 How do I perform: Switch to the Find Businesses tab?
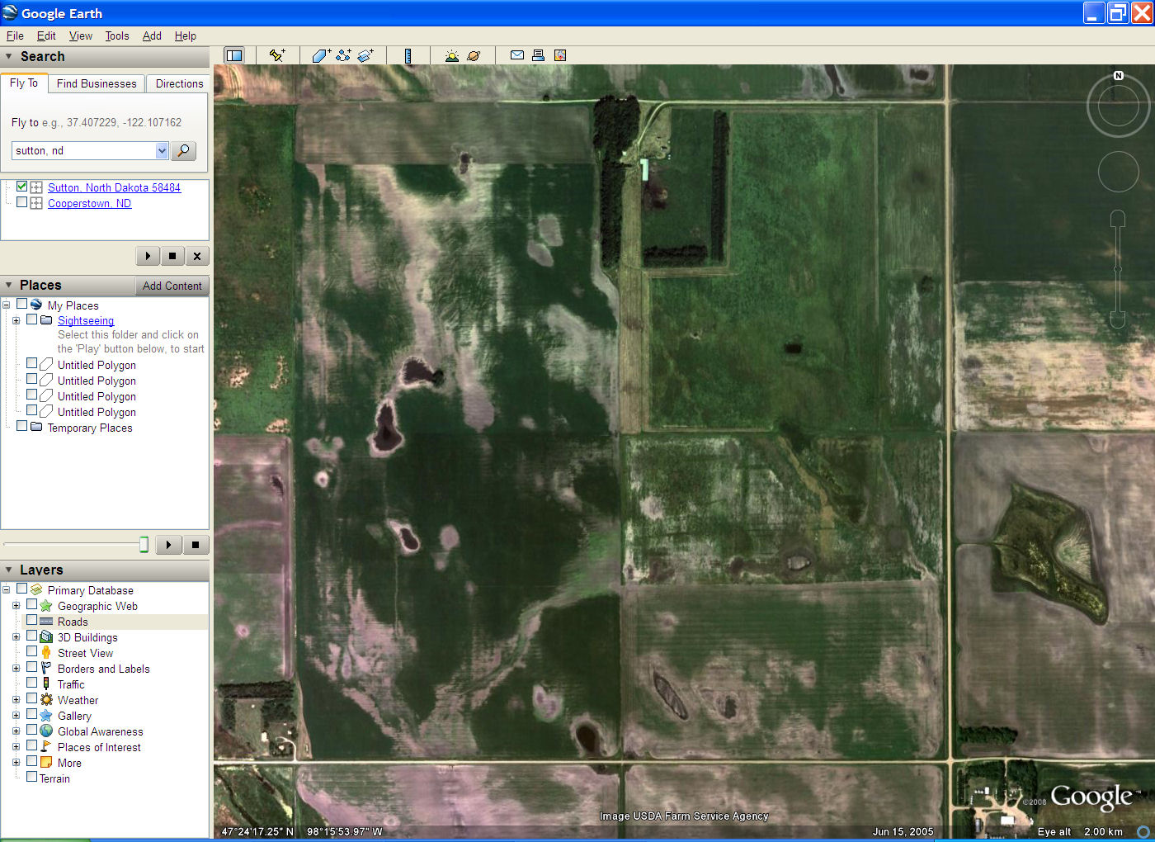coord(97,83)
